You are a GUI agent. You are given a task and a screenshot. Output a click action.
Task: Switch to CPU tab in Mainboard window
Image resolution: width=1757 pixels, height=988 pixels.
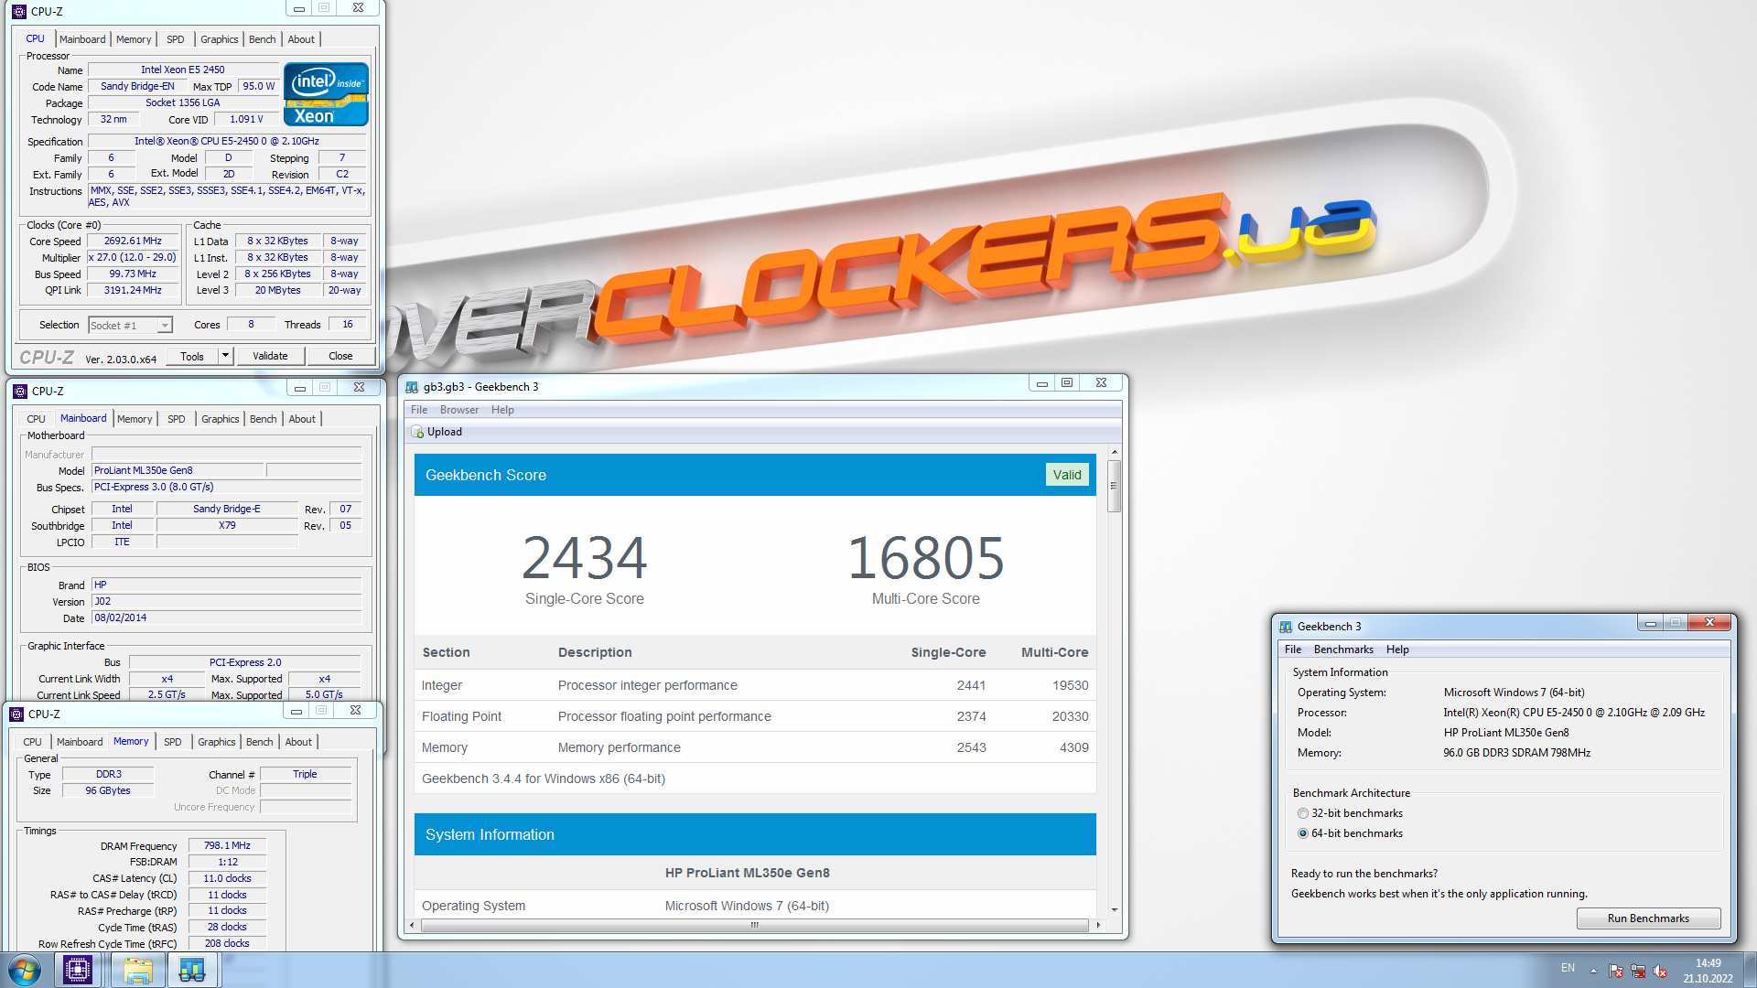coord(37,419)
